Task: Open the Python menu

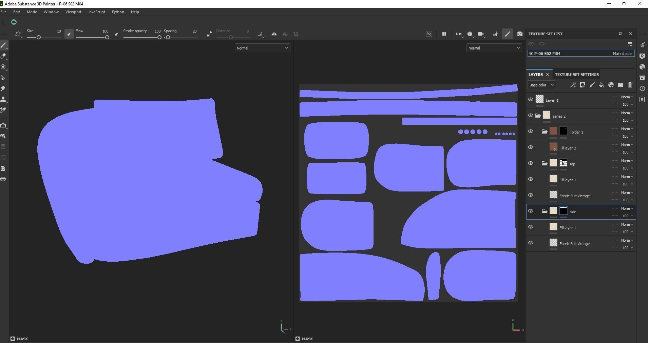Action: click(x=118, y=12)
